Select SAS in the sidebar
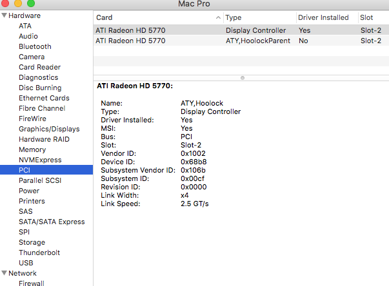389x286 pixels. (x=26, y=211)
